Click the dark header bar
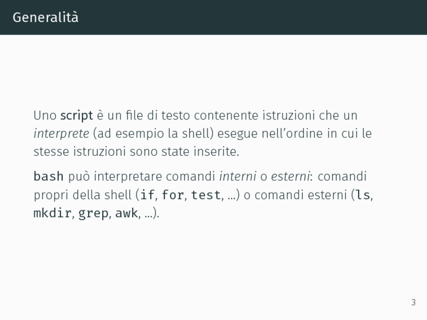Screen dimensions: 427x320 pyautogui.click(x=213, y=17)
